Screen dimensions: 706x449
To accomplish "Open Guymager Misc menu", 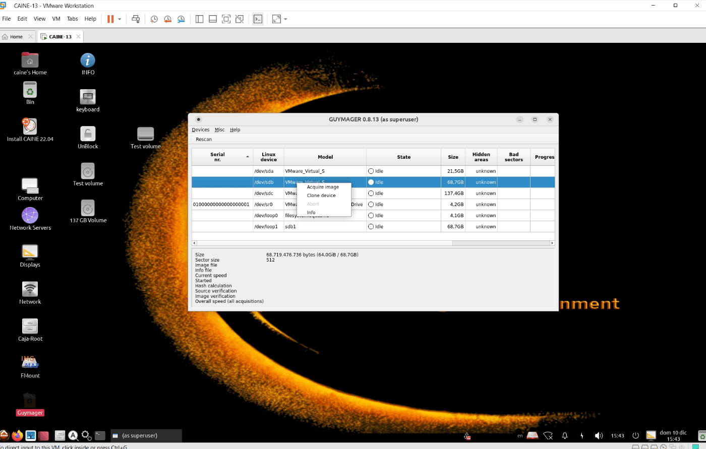I will 219,130.
